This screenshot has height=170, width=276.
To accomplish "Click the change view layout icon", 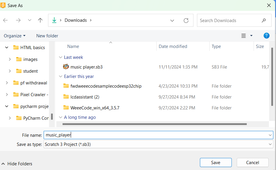I will click(x=244, y=36).
